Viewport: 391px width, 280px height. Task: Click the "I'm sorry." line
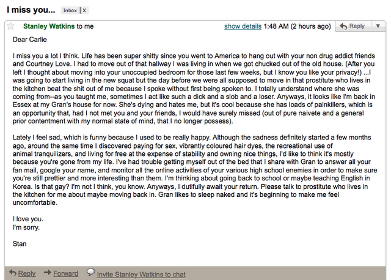pos(27,227)
